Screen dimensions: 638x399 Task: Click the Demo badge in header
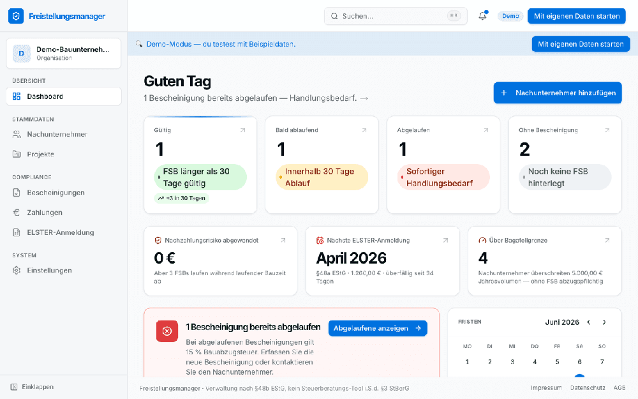coord(510,16)
